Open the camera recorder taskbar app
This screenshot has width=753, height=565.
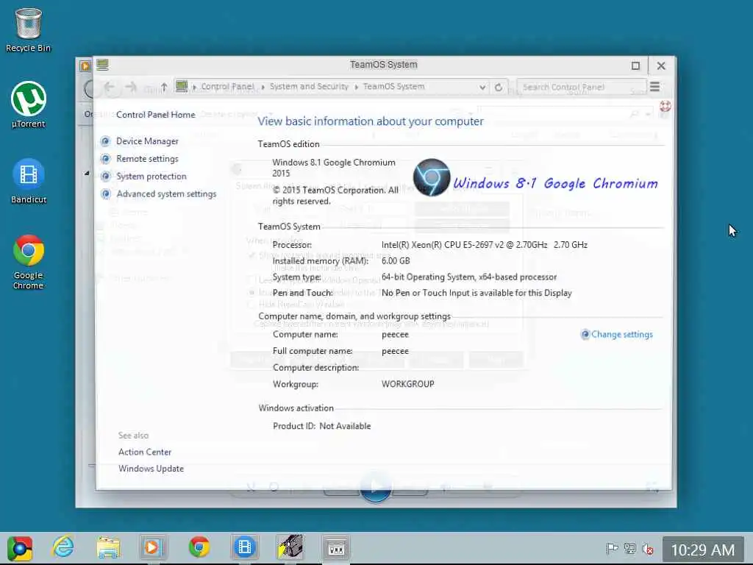(290, 547)
